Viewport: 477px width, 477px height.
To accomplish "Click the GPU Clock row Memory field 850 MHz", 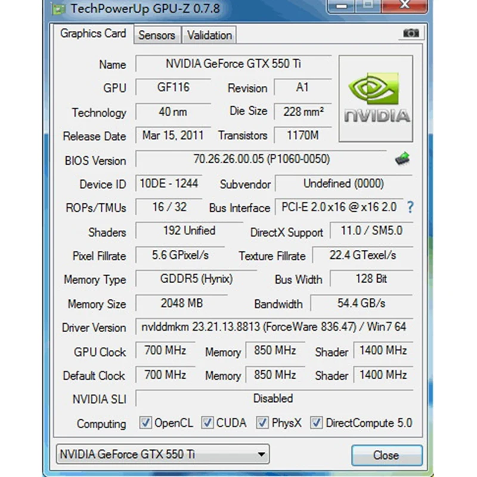I will [275, 351].
